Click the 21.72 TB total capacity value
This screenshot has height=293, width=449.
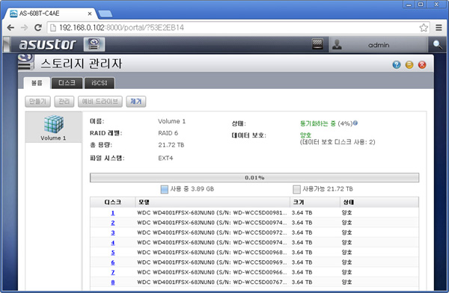(171, 145)
